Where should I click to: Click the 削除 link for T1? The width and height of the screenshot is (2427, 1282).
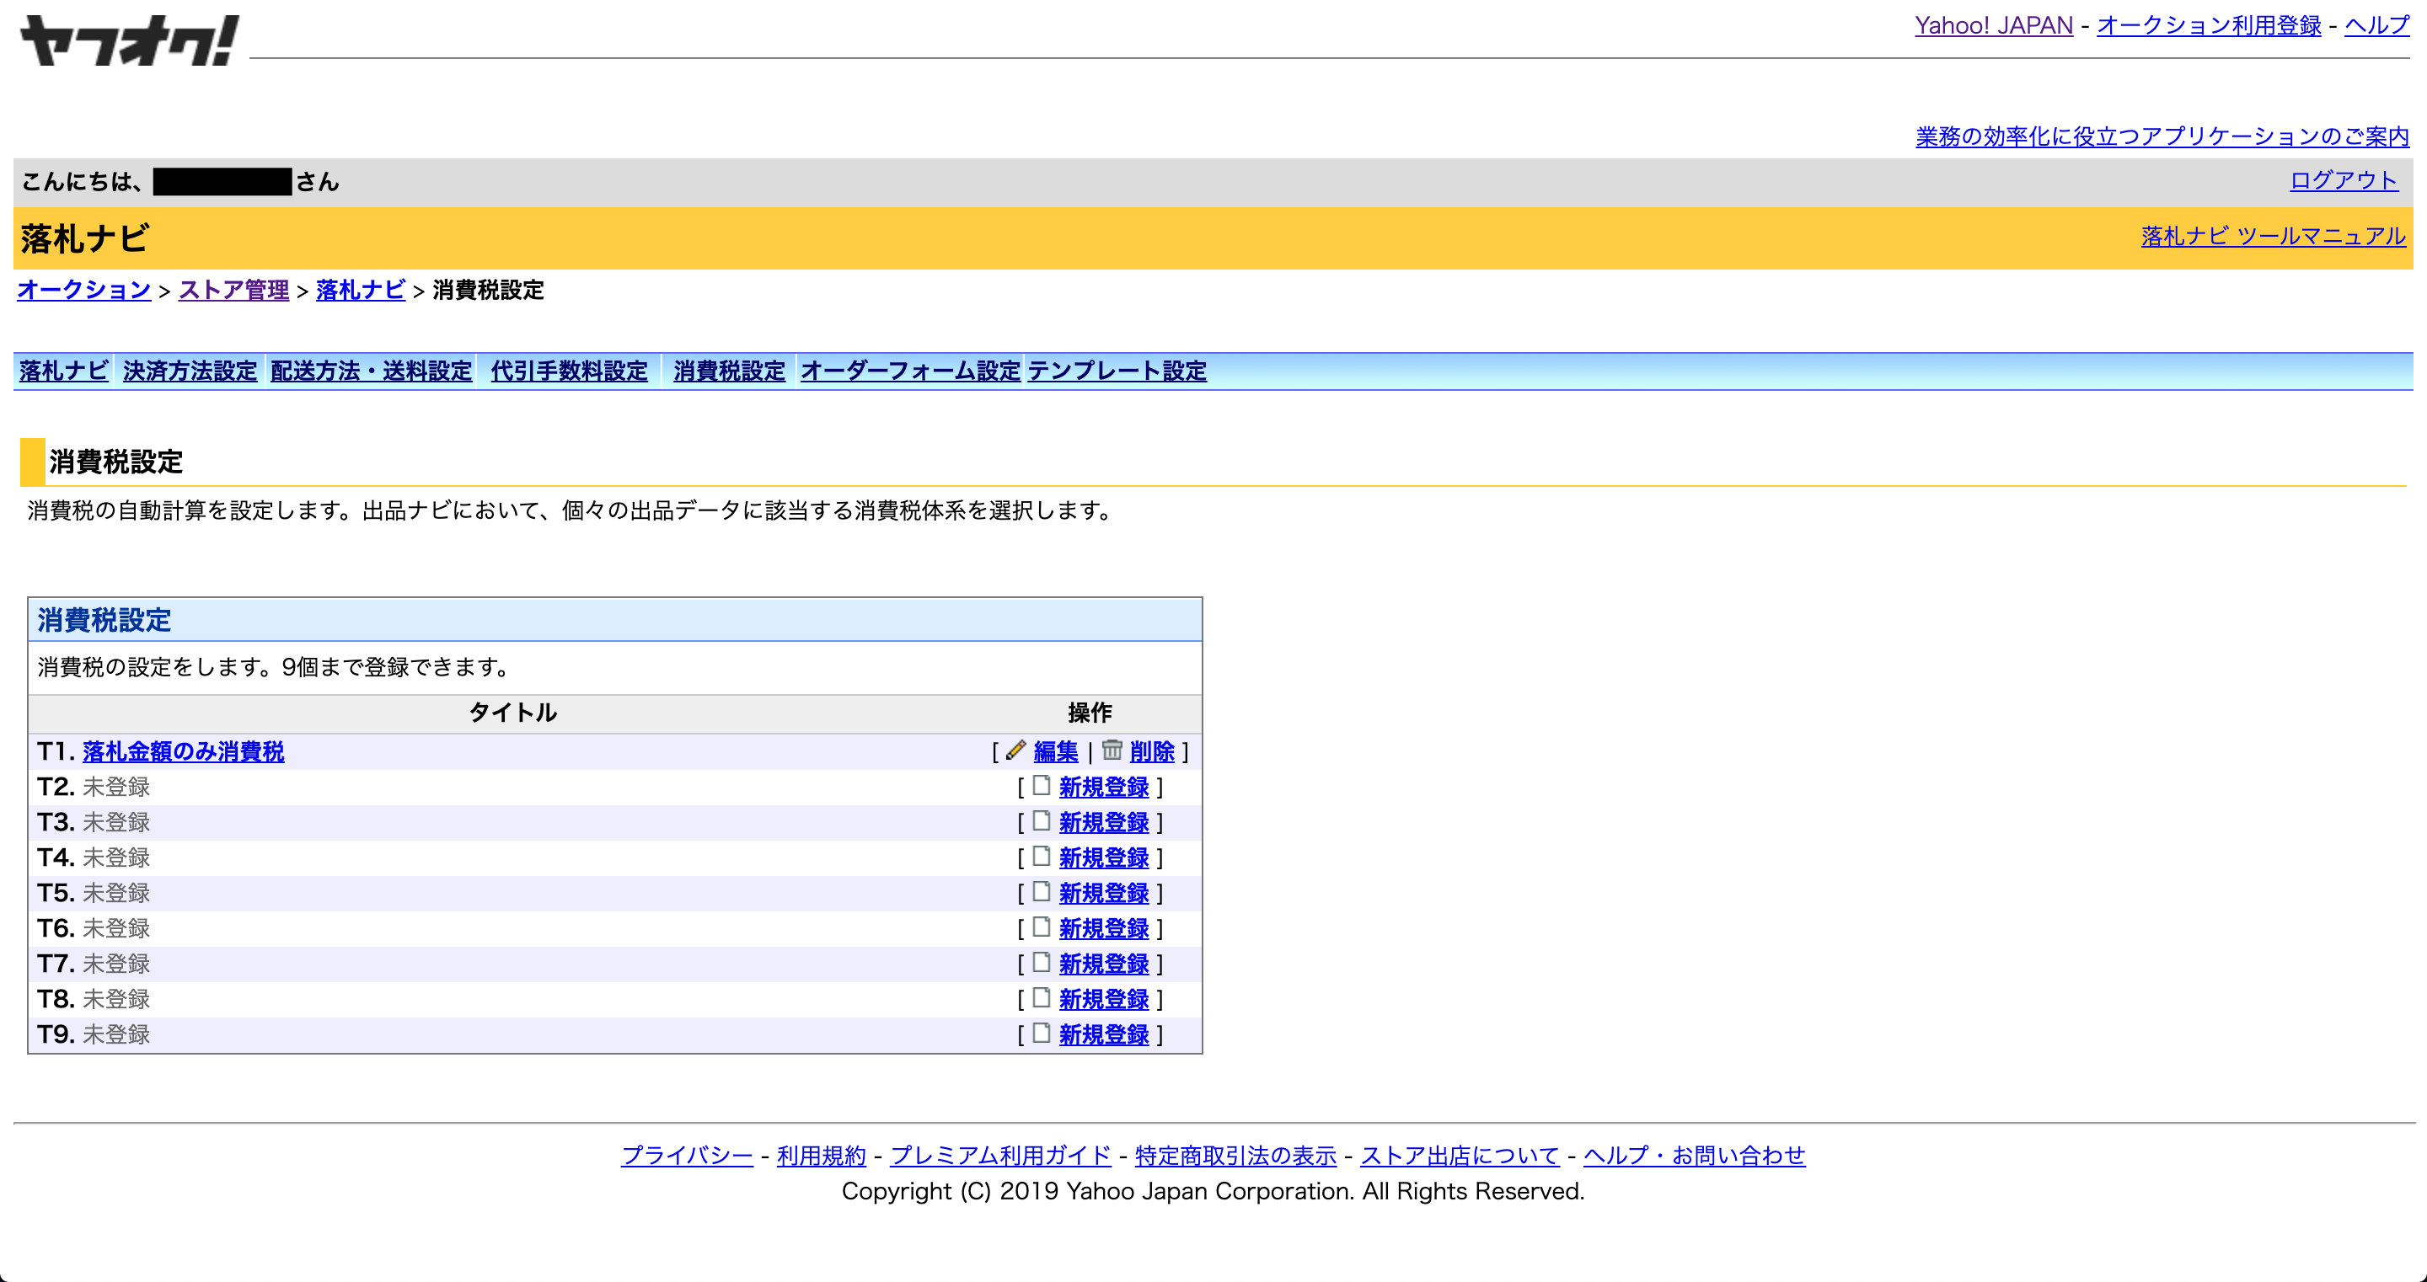[x=1152, y=751]
